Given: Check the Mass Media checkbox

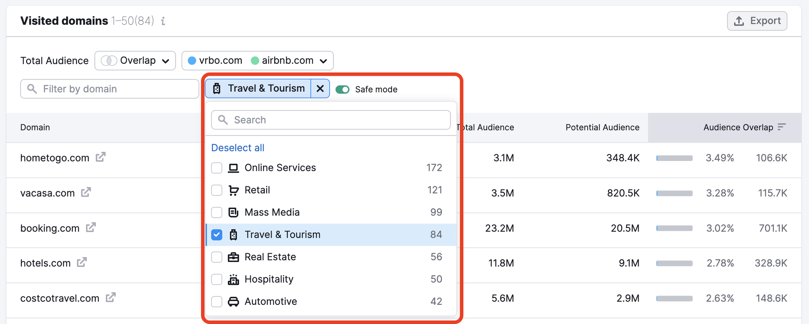Looking at the screenshot, I should pyautogui.click(x=217, y=212).
